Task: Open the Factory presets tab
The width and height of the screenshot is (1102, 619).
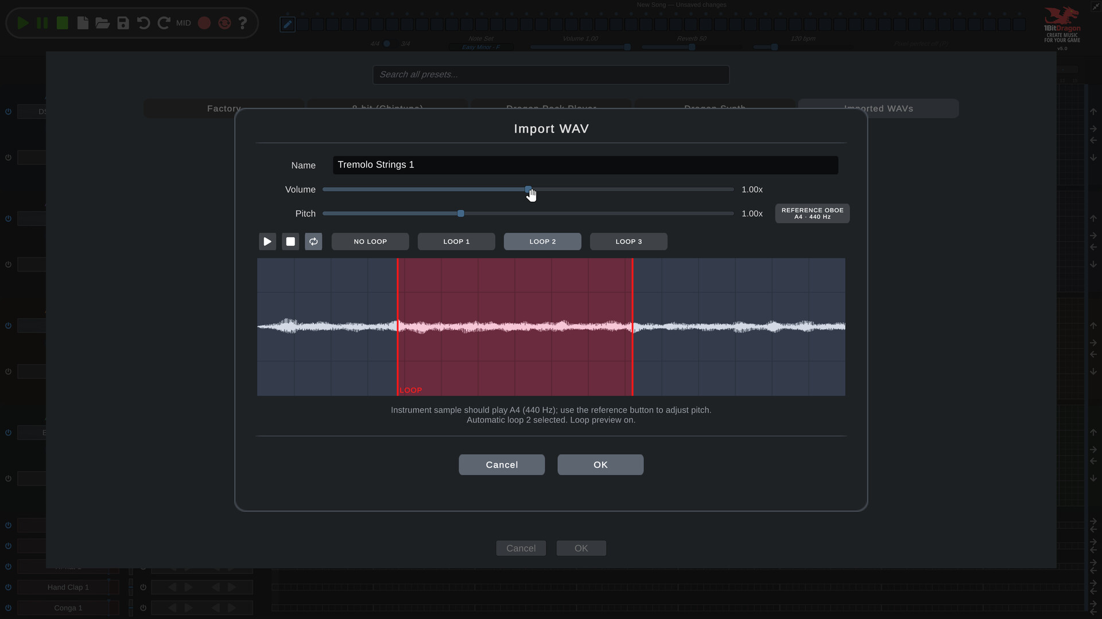Action: click(x=224, y=108)
